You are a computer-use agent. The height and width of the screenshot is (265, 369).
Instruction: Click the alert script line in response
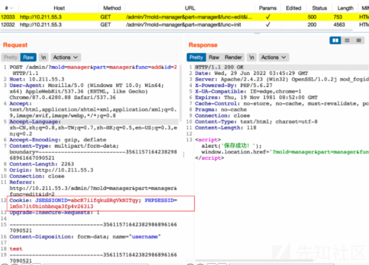tap(231, 146)
